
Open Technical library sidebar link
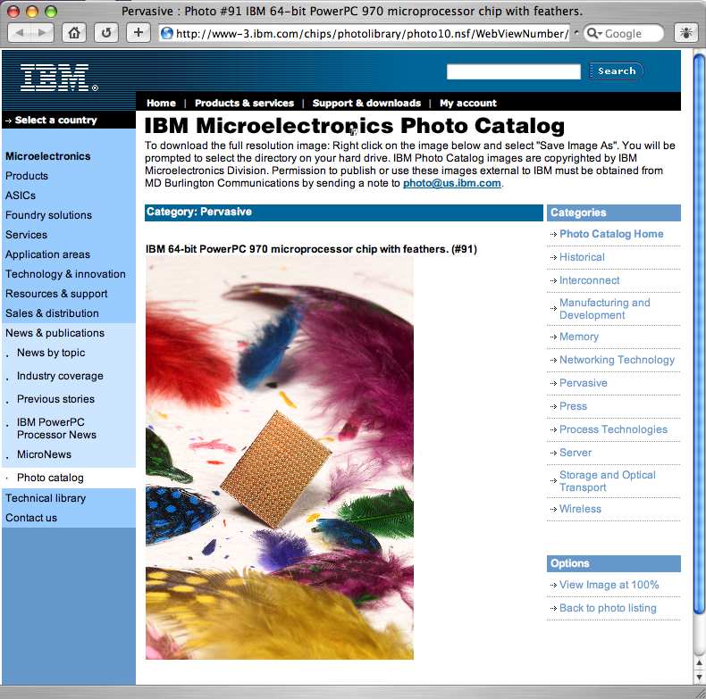coord(46,498)
